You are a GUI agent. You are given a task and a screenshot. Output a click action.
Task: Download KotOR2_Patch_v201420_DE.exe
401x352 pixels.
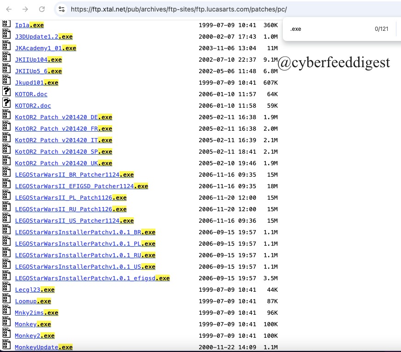coord(63,117)
